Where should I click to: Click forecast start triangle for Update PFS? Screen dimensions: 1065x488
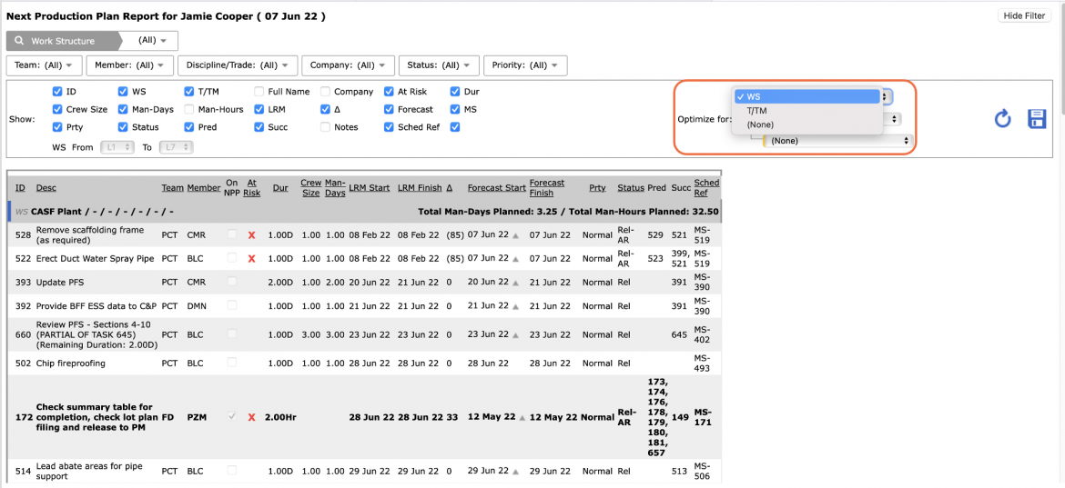pos(515,284)
